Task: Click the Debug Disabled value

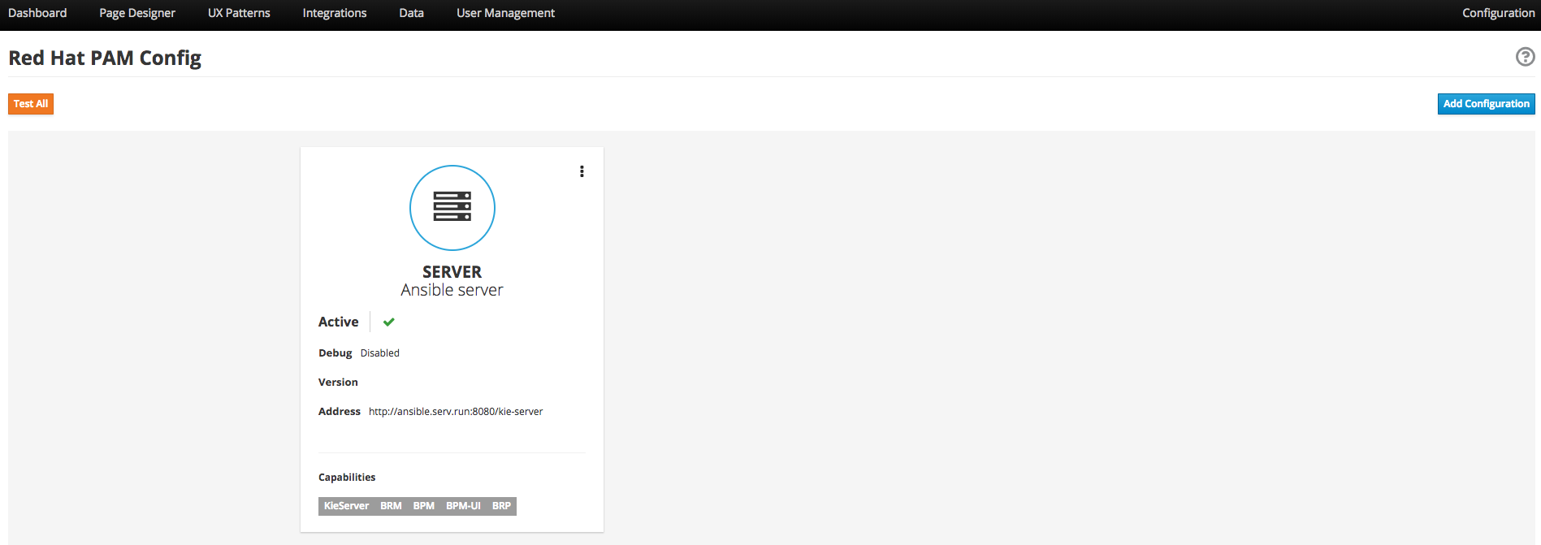Action: click(380, 353)
